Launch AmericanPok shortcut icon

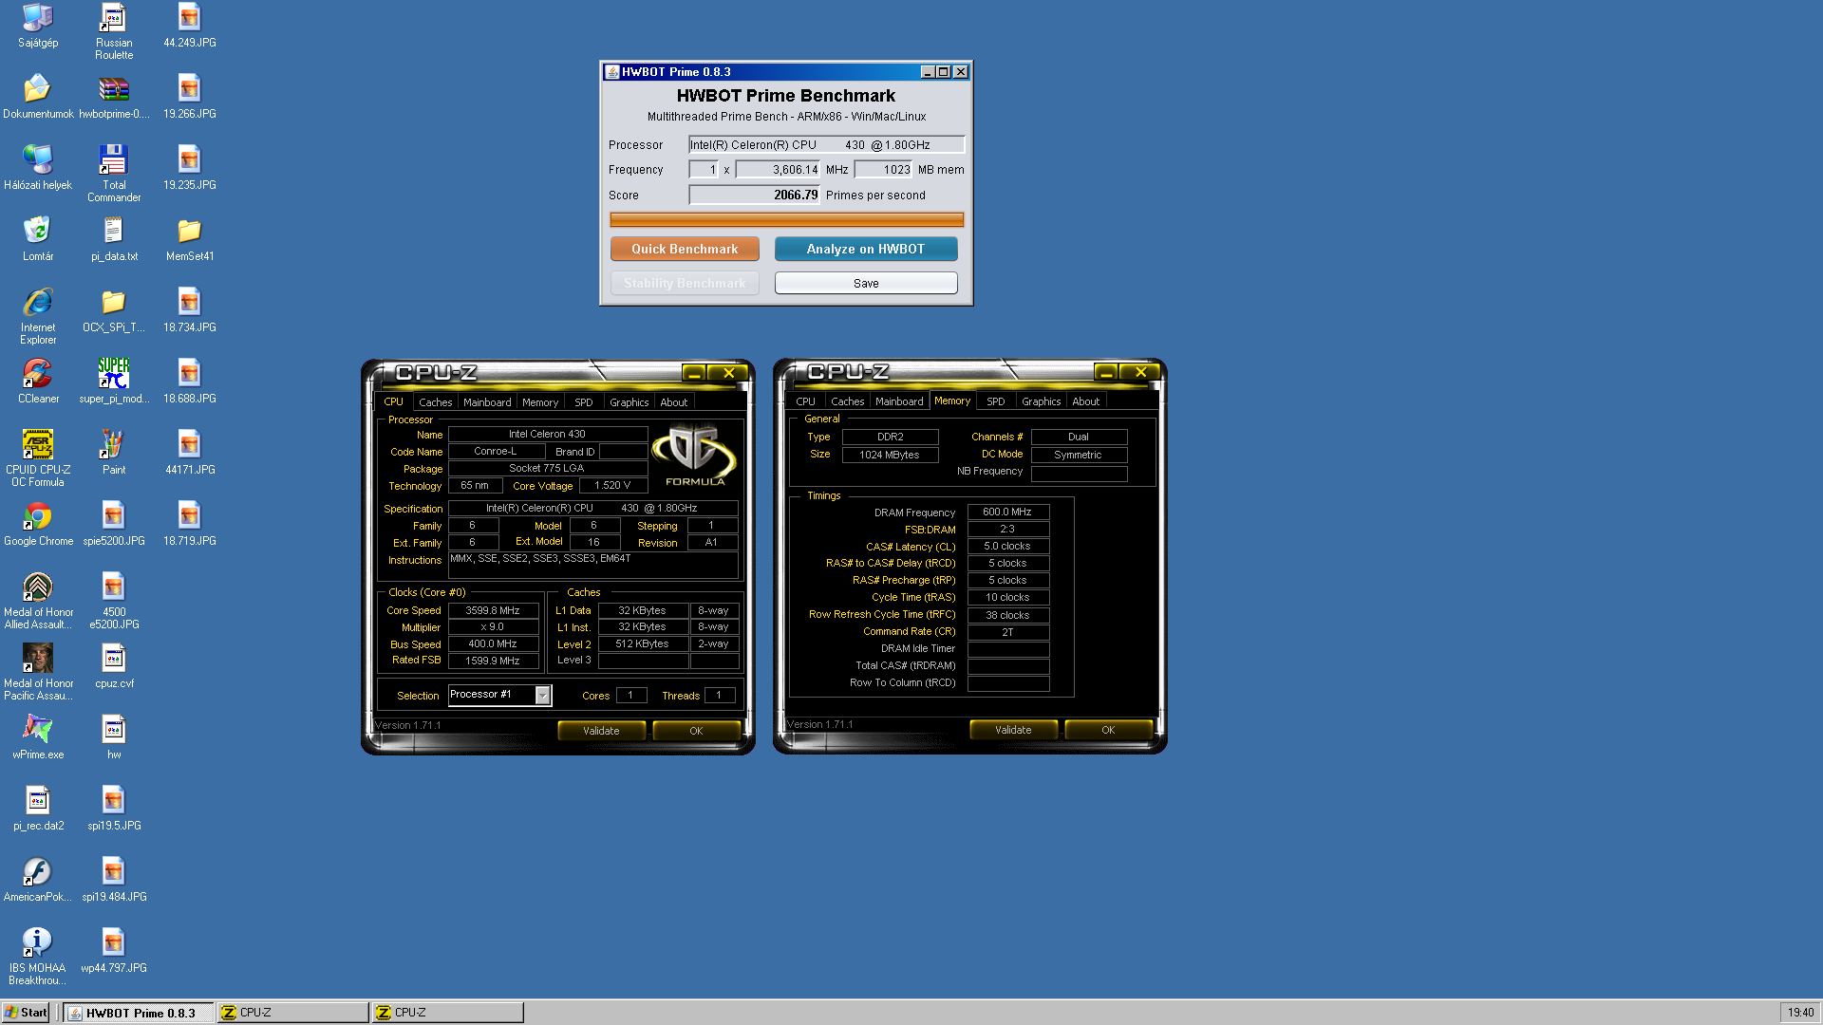38,880
